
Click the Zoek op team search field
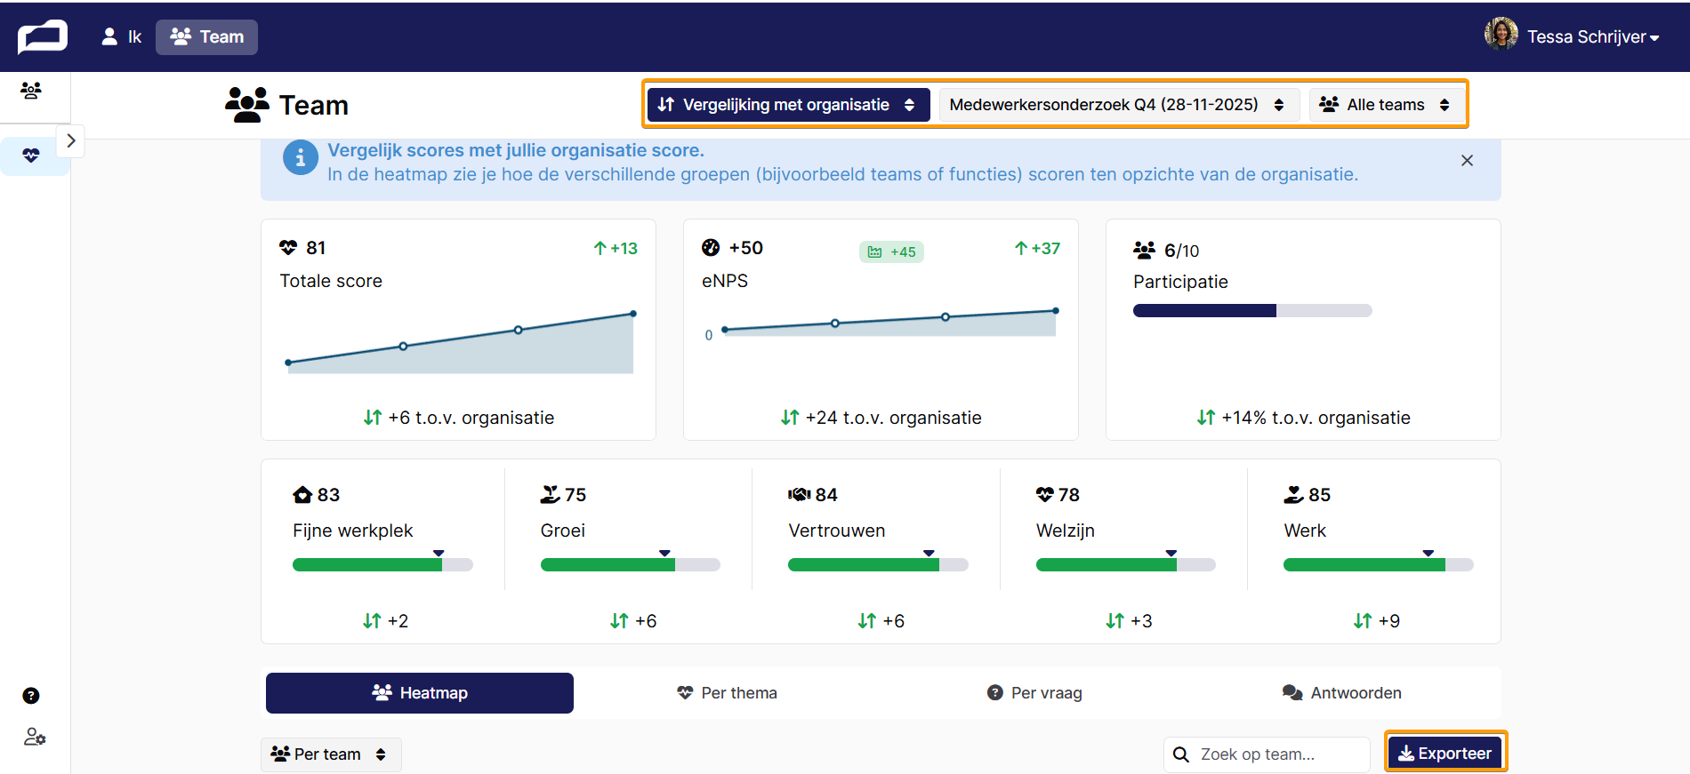[x=1267, y=754]
